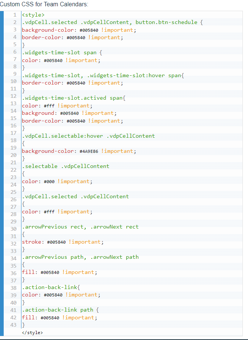Click the .selectable .vdpCellContent selector line
This screenshot has height=340, width=248.
(x=65, y=166)
